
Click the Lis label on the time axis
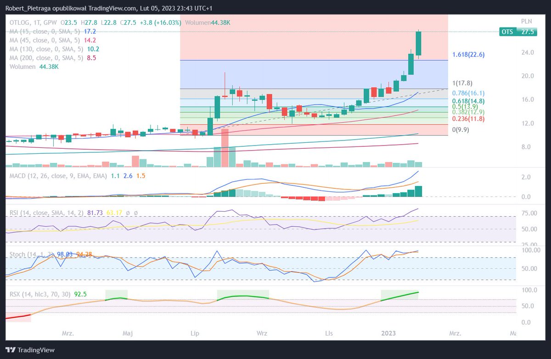[329, 333]
